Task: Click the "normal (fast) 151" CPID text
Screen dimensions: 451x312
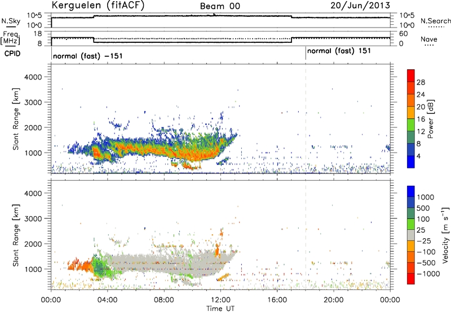Action: pos(339,51)
